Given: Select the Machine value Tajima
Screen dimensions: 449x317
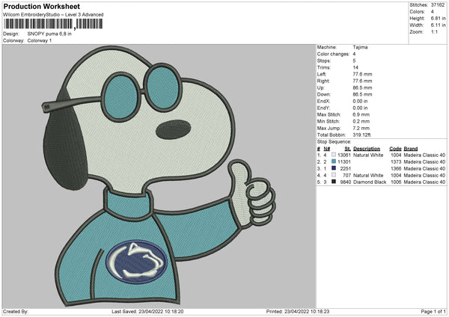Looking at the screenshot, I should 361,47.
